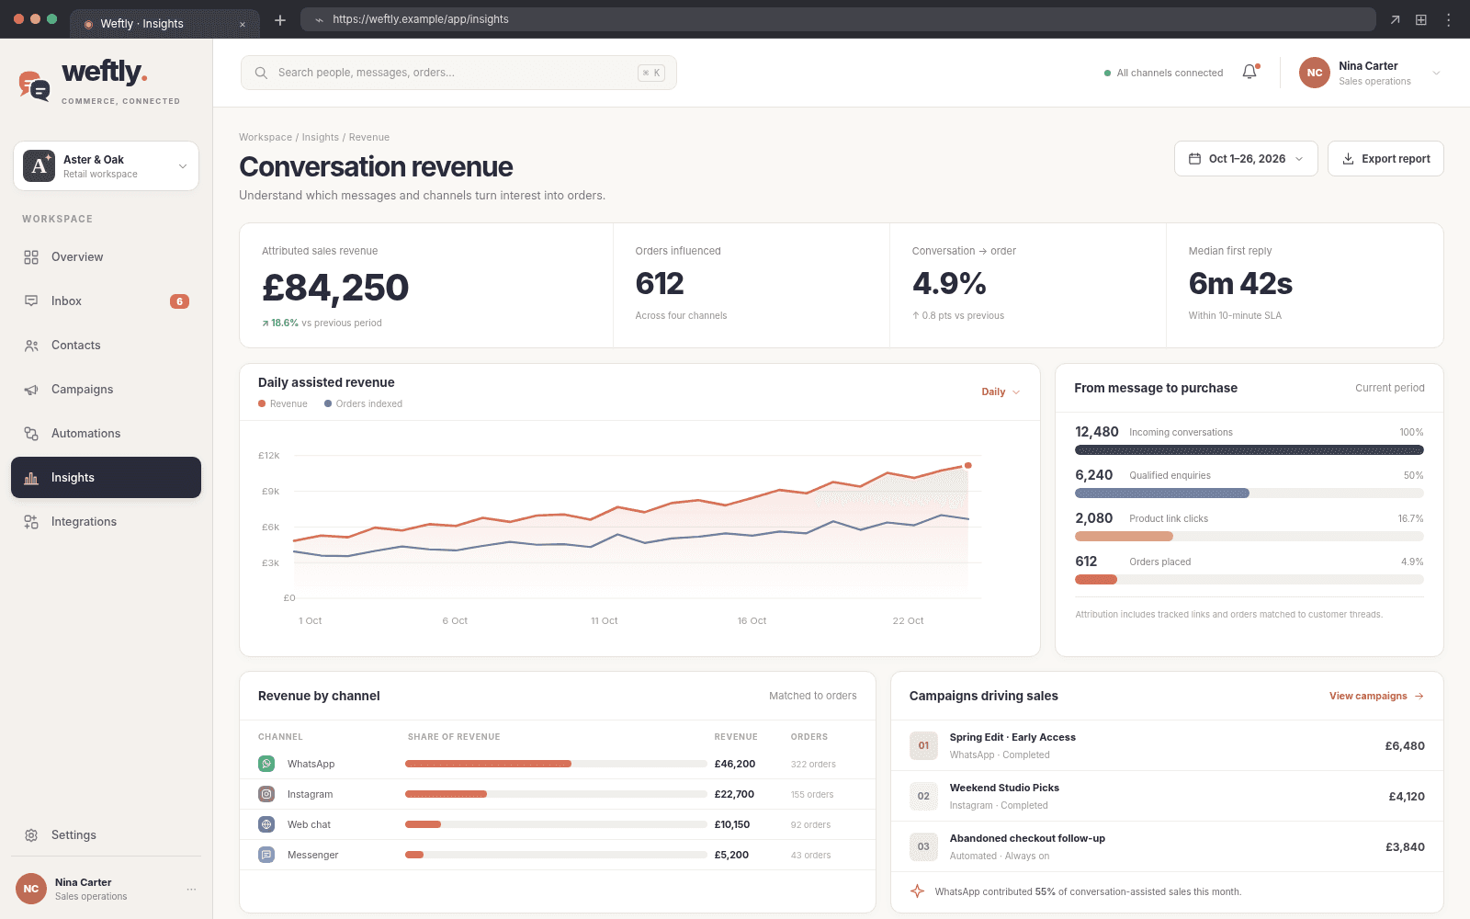
Task: Click the Inbox message icon
Action: tap(31, 301)
